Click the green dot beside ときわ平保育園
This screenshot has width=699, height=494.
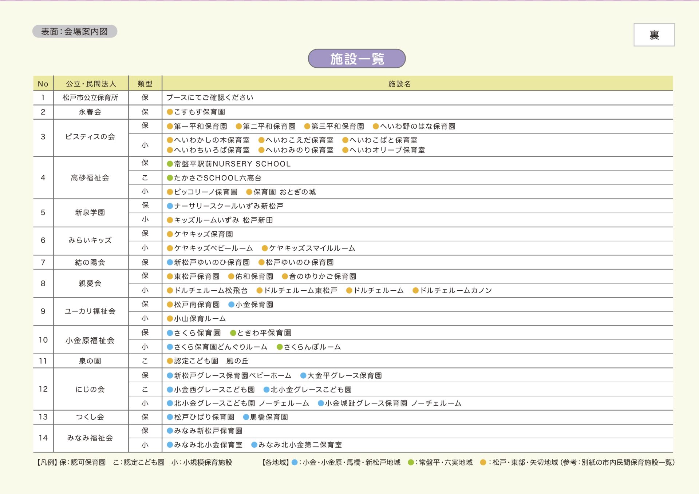(233, 333)
